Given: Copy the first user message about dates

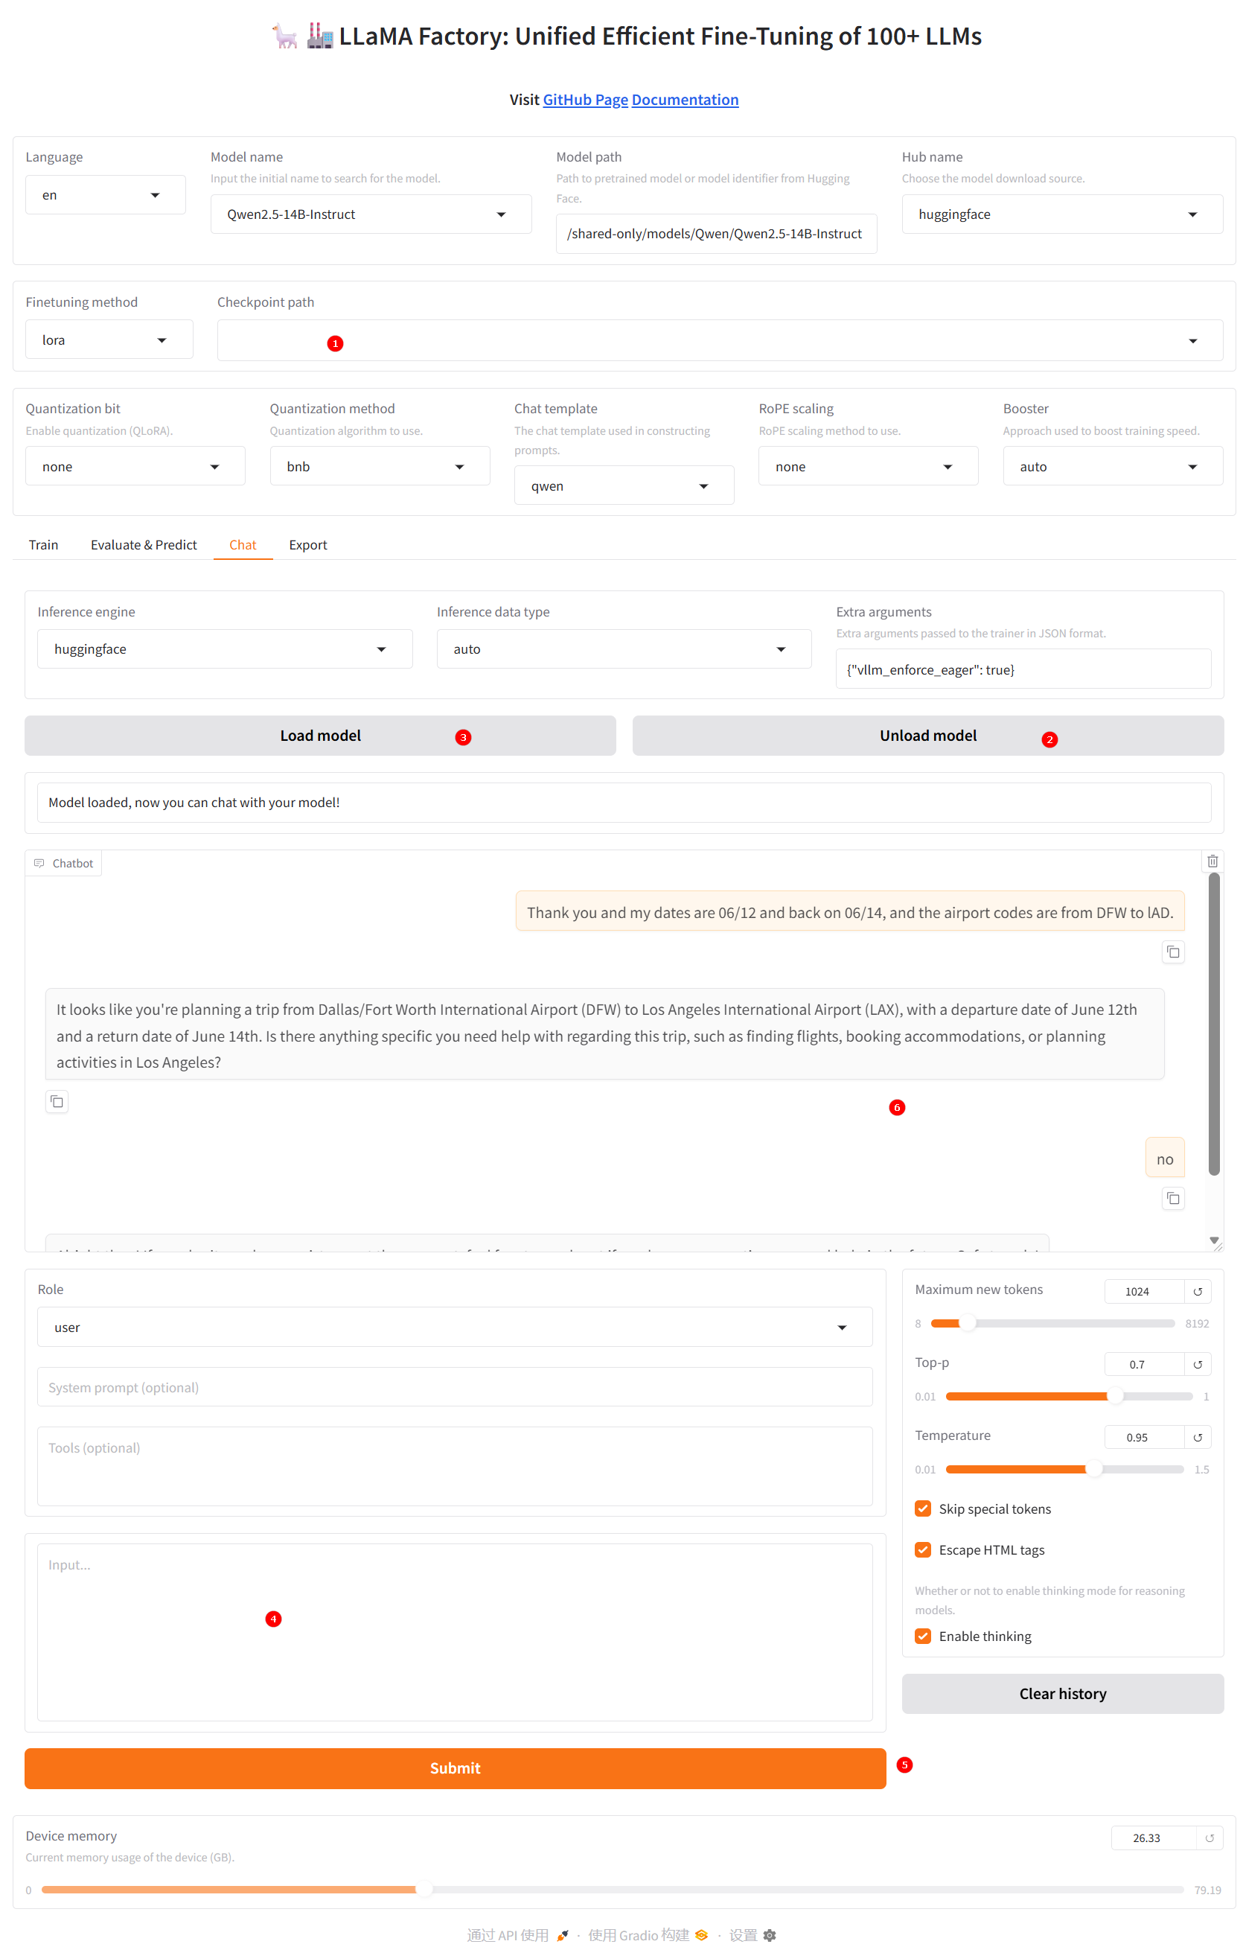Looking at the screenshot, I should pyautogui.click(x=1172, y=952).
